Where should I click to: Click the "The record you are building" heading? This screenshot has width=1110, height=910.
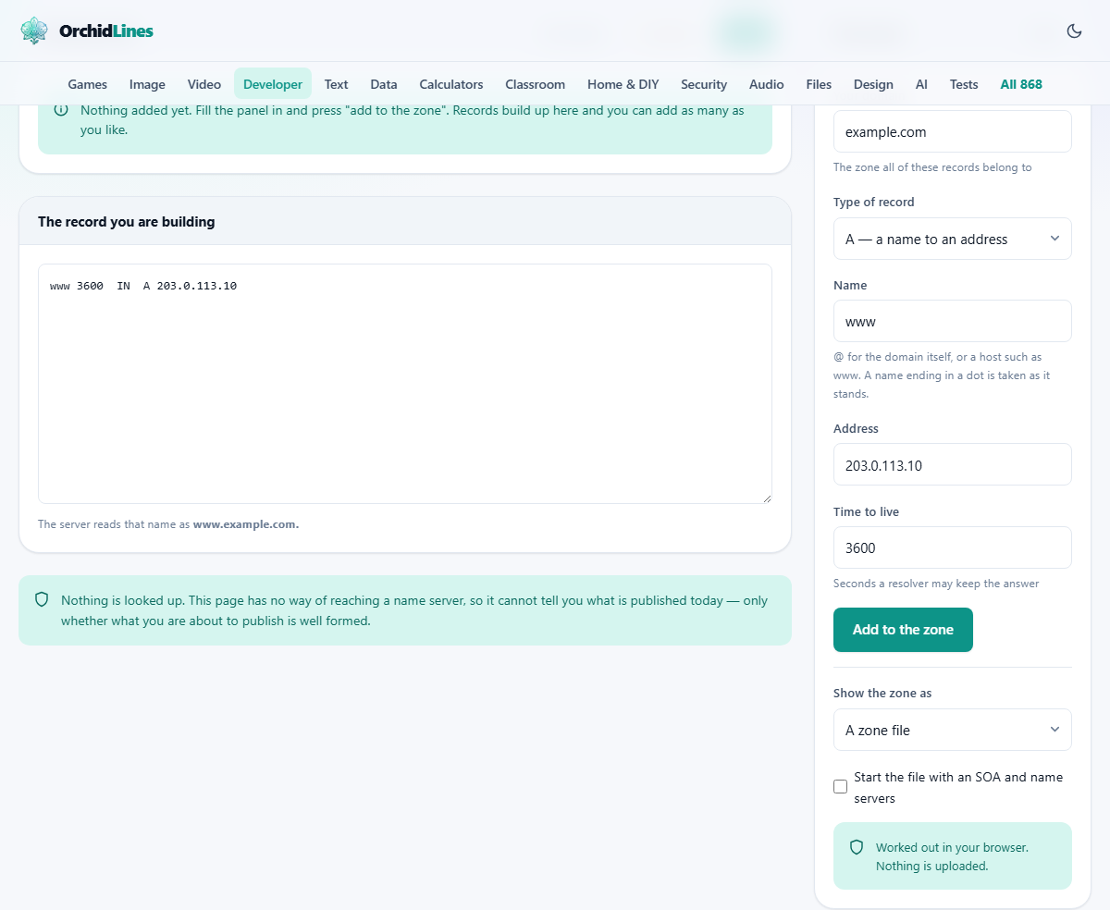(x=127, y=222)
